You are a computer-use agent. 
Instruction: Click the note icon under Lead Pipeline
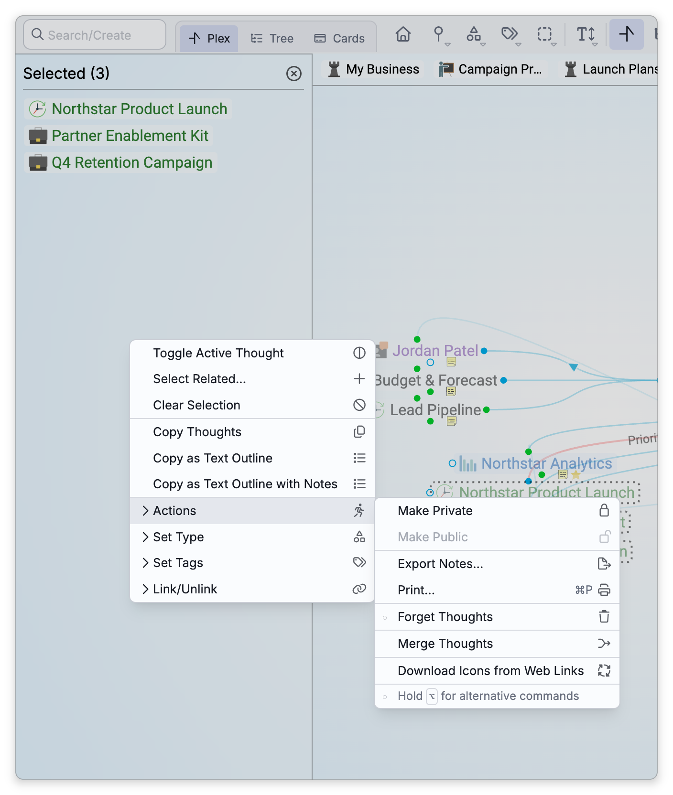click(452, 421)
